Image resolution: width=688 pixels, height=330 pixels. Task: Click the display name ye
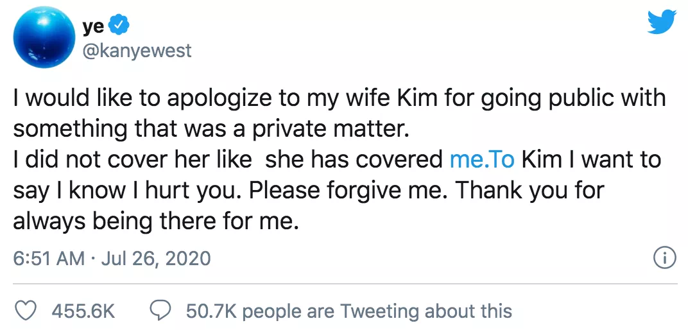tap(93, 26)
